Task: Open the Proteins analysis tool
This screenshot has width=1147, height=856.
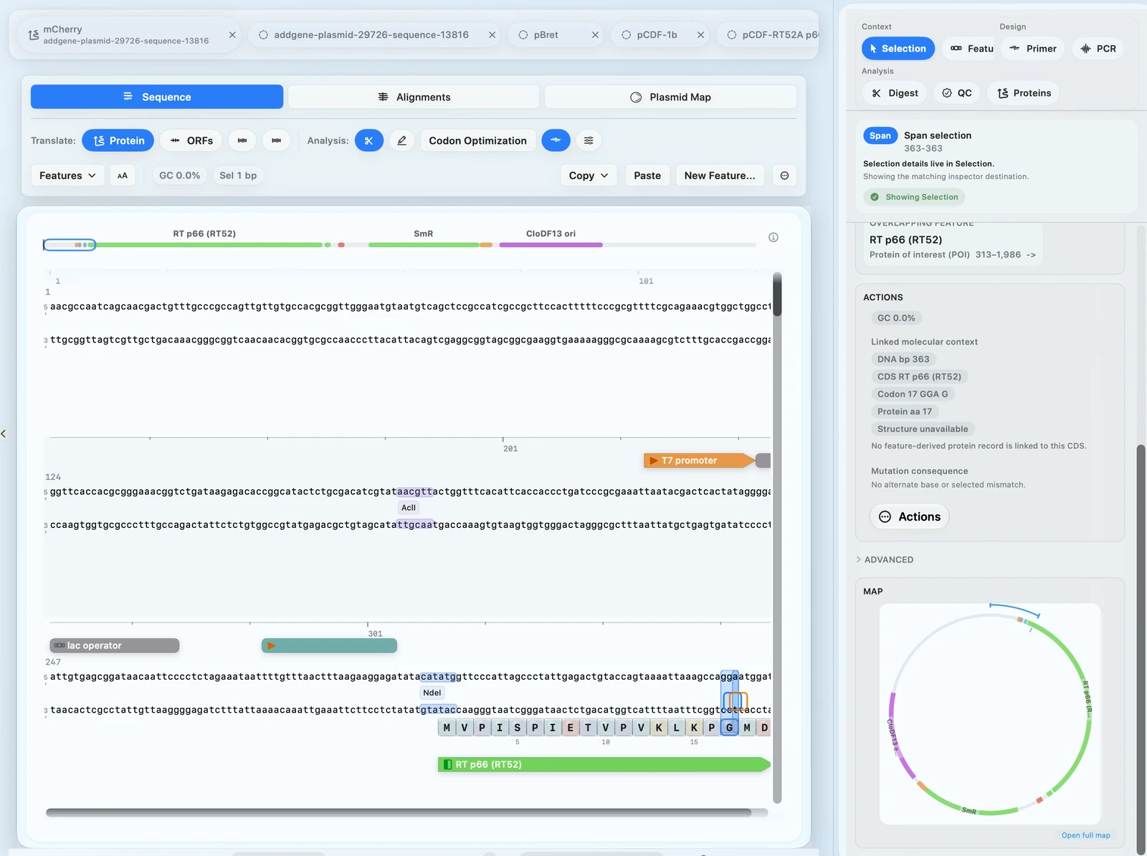Action: tap(1024, 93)
